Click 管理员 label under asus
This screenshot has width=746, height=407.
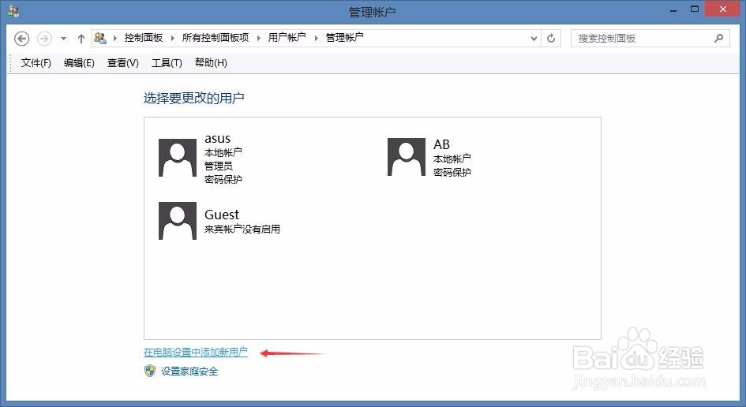219,166
